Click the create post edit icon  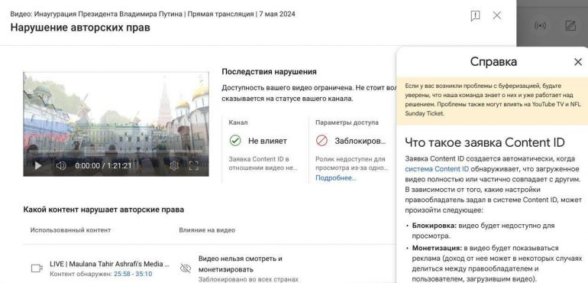[570, 25]
